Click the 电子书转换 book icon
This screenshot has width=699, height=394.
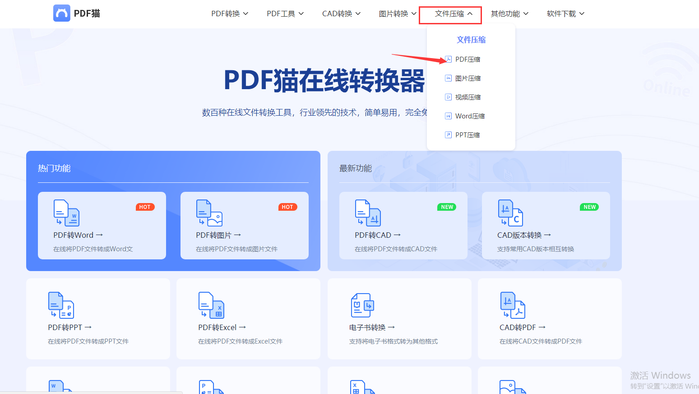[x=362, y=305]
